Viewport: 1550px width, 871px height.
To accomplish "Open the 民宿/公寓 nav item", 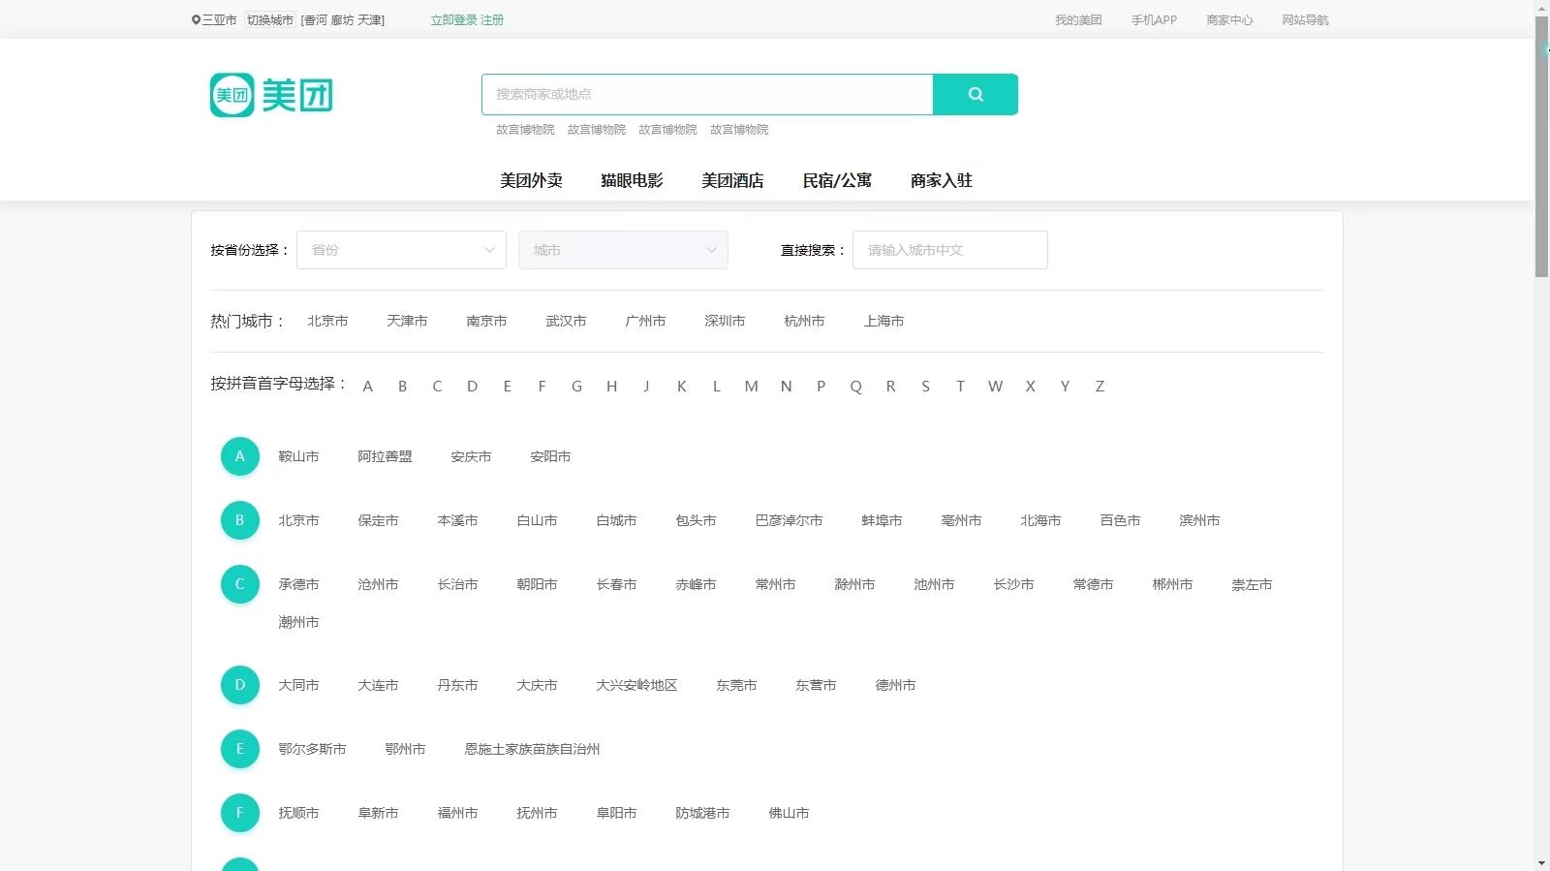I will coord(837,180).
